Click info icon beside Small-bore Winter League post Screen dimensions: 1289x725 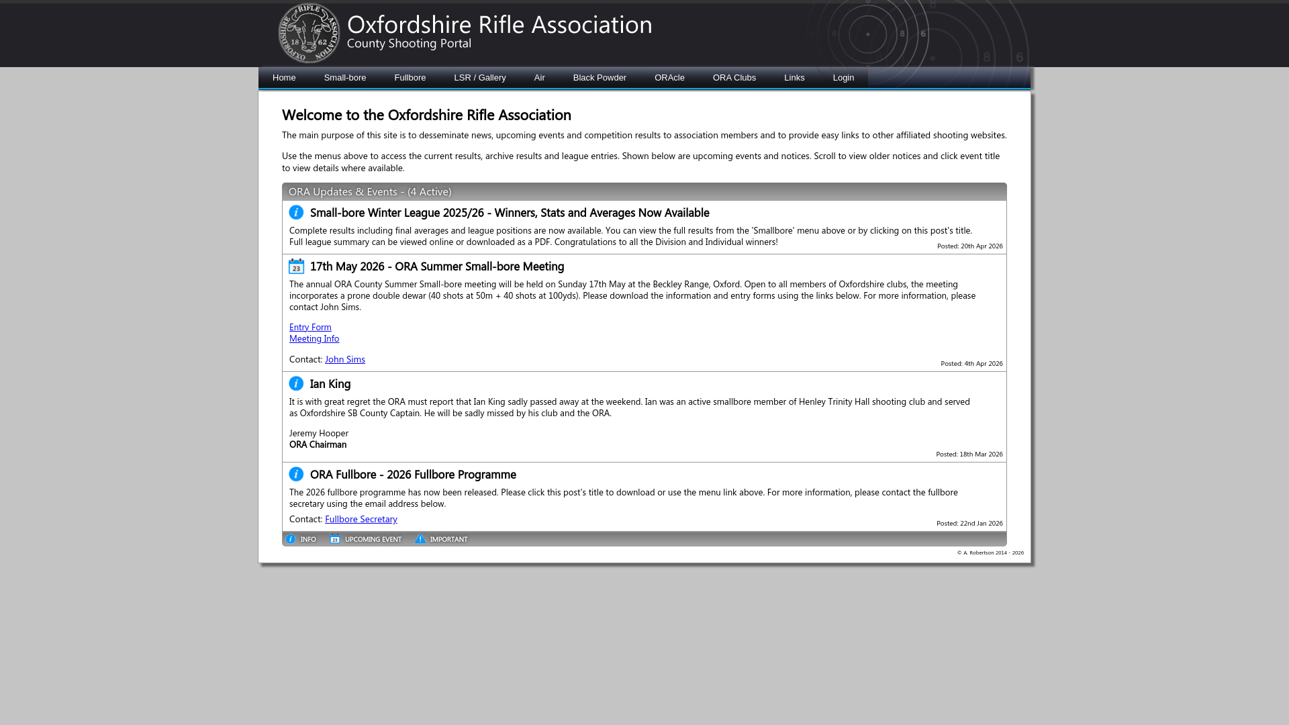coord(296,213)
